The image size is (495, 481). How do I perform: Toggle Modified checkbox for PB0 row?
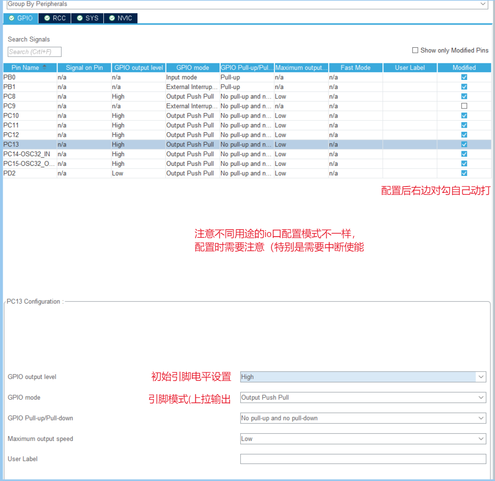(464, 77)
